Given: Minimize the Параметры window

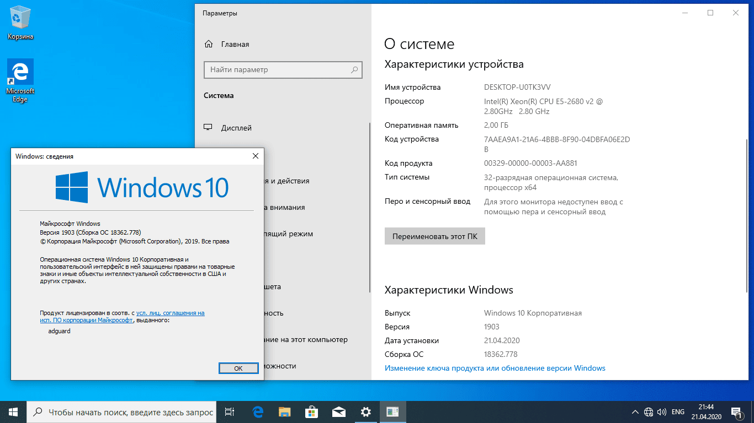Looking at the screenshot, I should (685, 13).
